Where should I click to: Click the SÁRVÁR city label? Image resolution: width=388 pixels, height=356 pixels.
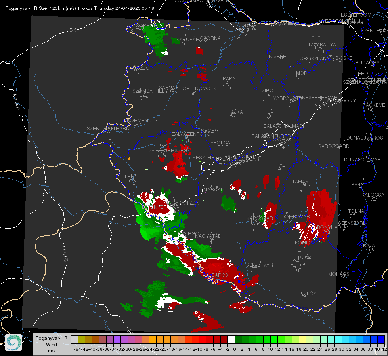pos(169,87)
